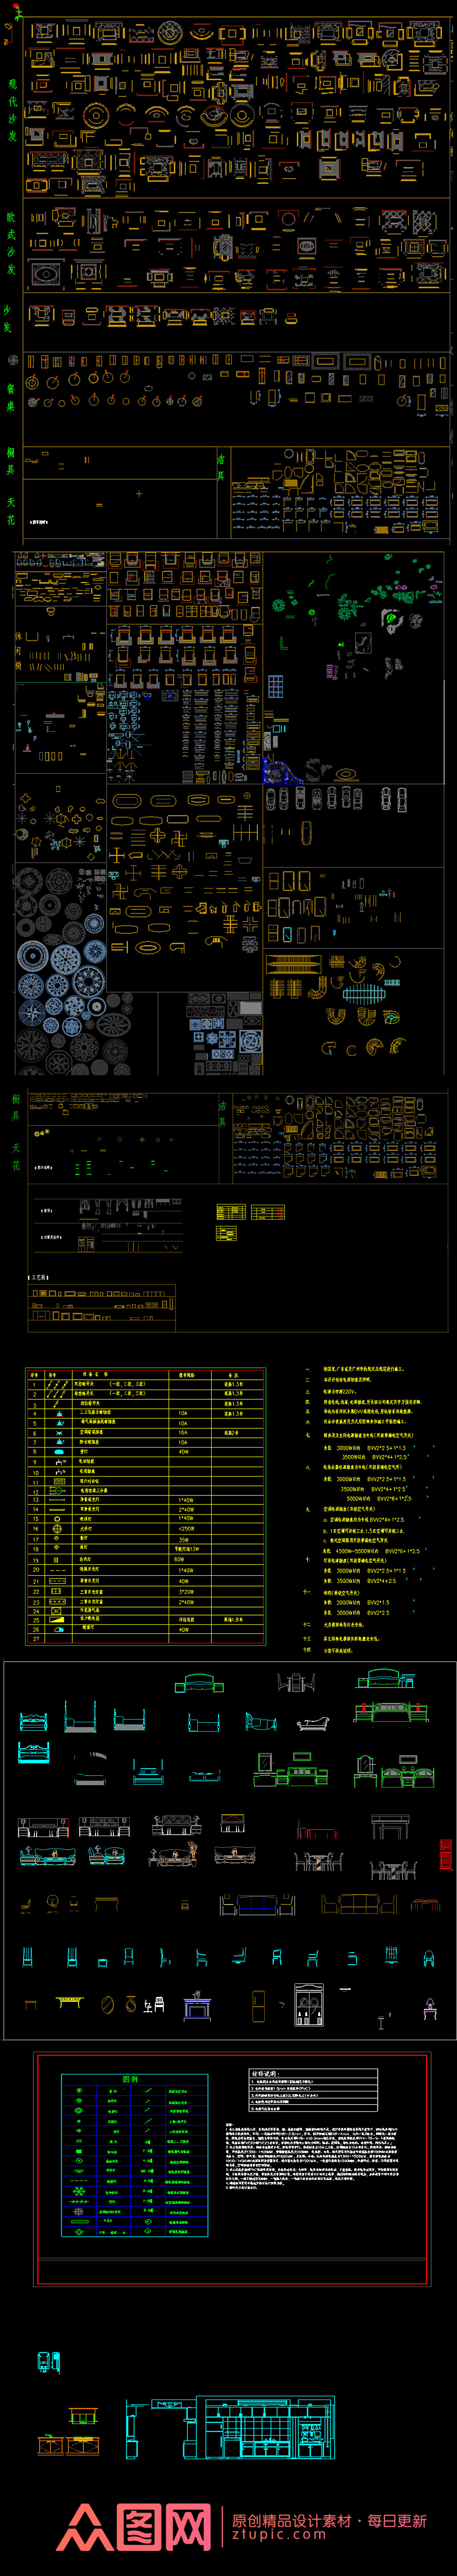Screen dimensions: 457x2576
Task: Click the 餐桌 section label
Action: [x=11, y=398]
